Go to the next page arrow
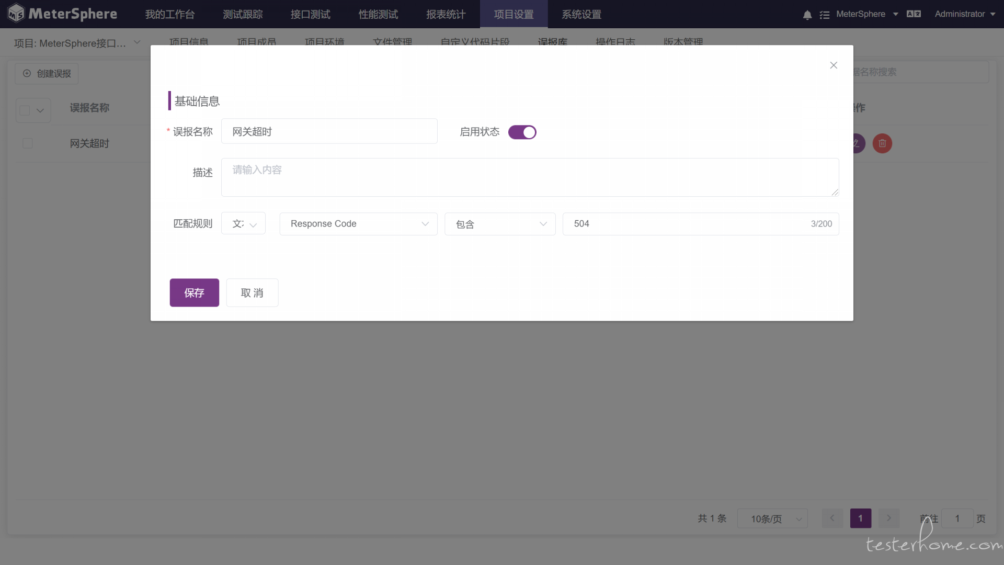 coord(888,518)
